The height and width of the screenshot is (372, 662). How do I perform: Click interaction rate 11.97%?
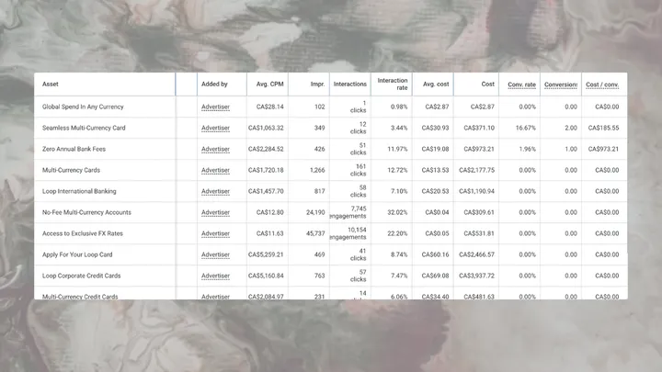tap(397, 149)
